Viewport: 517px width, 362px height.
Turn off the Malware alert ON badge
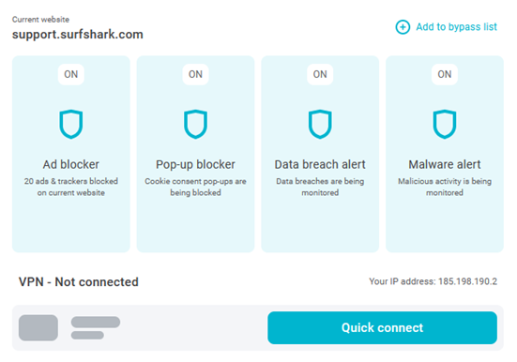445,74
